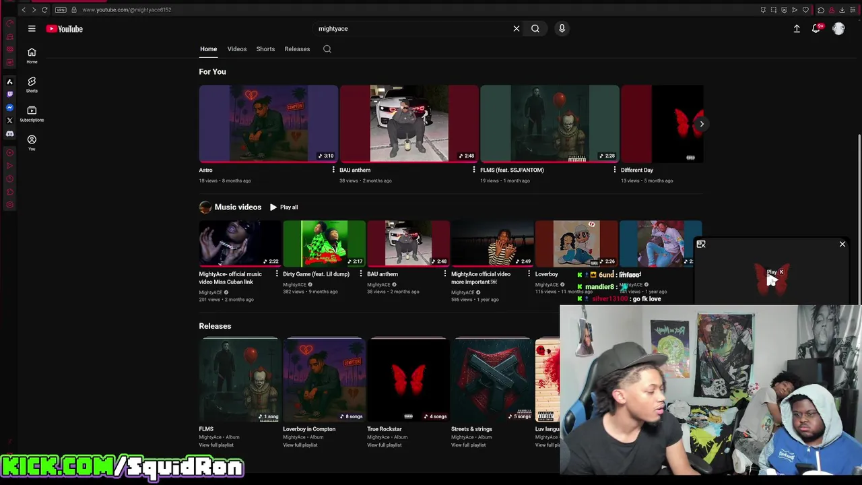
Task: Clear the search box with the X
Action: tap(517, 29)
